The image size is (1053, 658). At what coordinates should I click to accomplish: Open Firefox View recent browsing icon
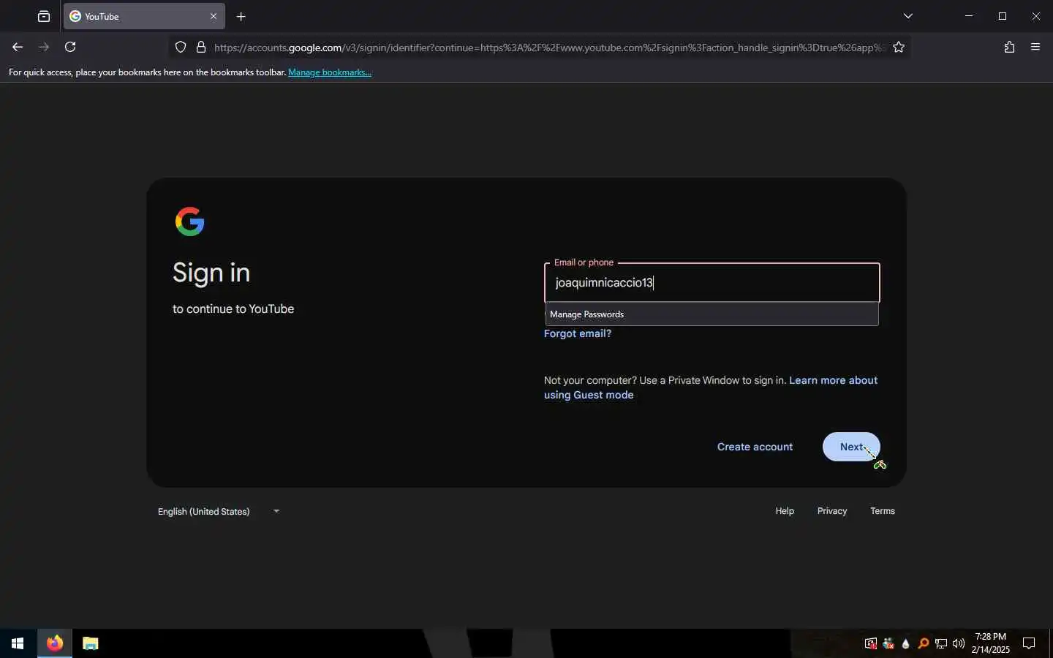point(44,16)
